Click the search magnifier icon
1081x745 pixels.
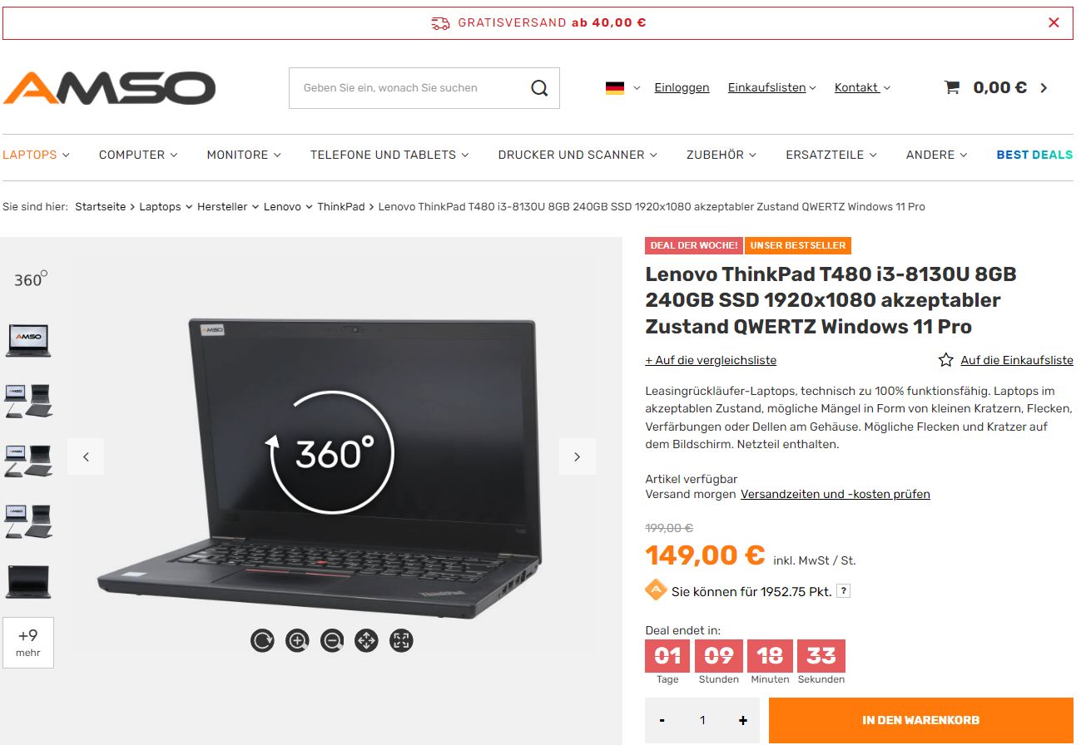[539, 88]
